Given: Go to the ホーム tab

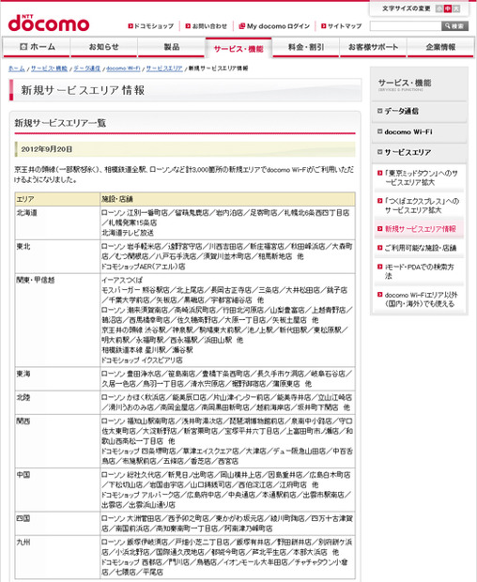Looking at the screenshot, I should pyautogui.click(x=37, y=48).
